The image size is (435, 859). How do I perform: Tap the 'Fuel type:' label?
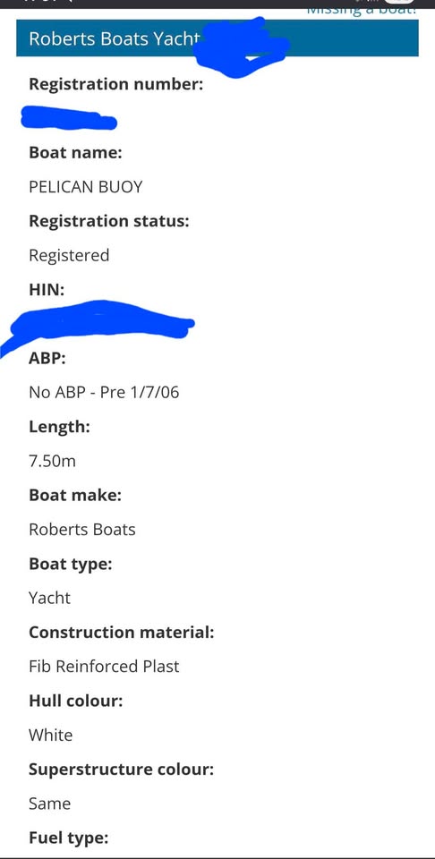point(69,838)
